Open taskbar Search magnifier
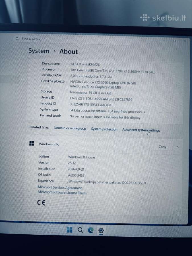The width and height of the screenshot is (192, 256). (x=80, y=230)
